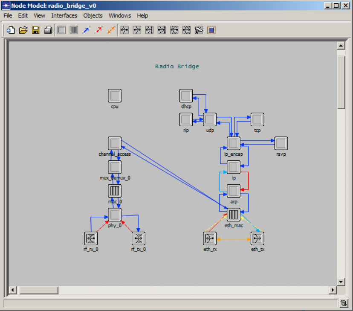Select the rsvp processor node

281,143
